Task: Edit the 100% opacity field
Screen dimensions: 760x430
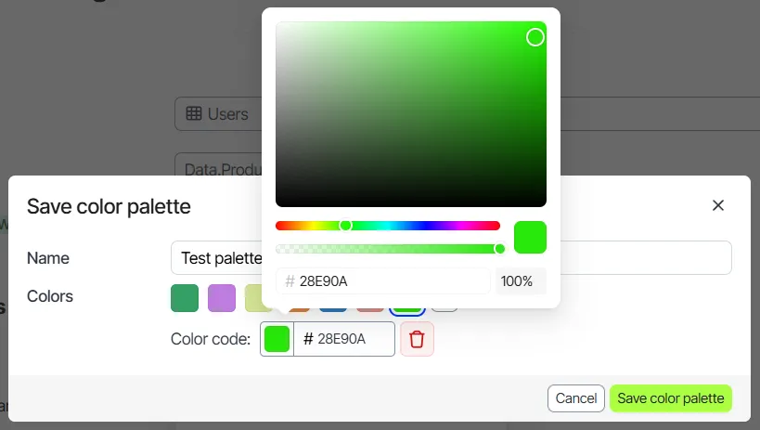Action: pyautogui.click(x=521, y=281)
